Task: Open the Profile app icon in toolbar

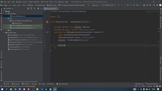Action: click(x=134, y=5)
